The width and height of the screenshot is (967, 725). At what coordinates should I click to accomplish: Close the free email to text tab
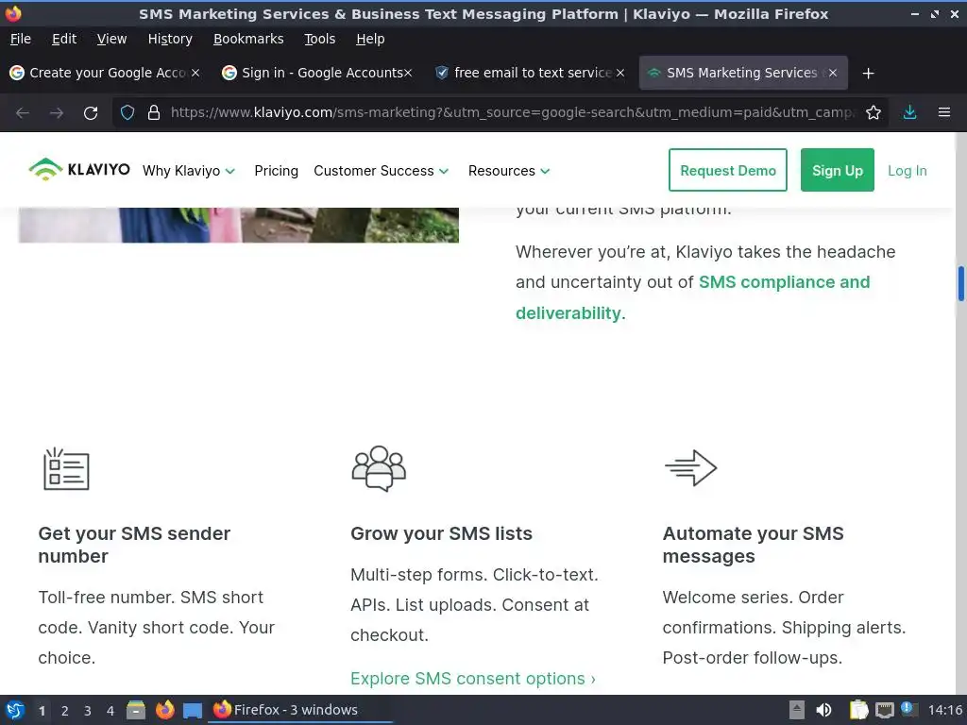click(620, 73)
